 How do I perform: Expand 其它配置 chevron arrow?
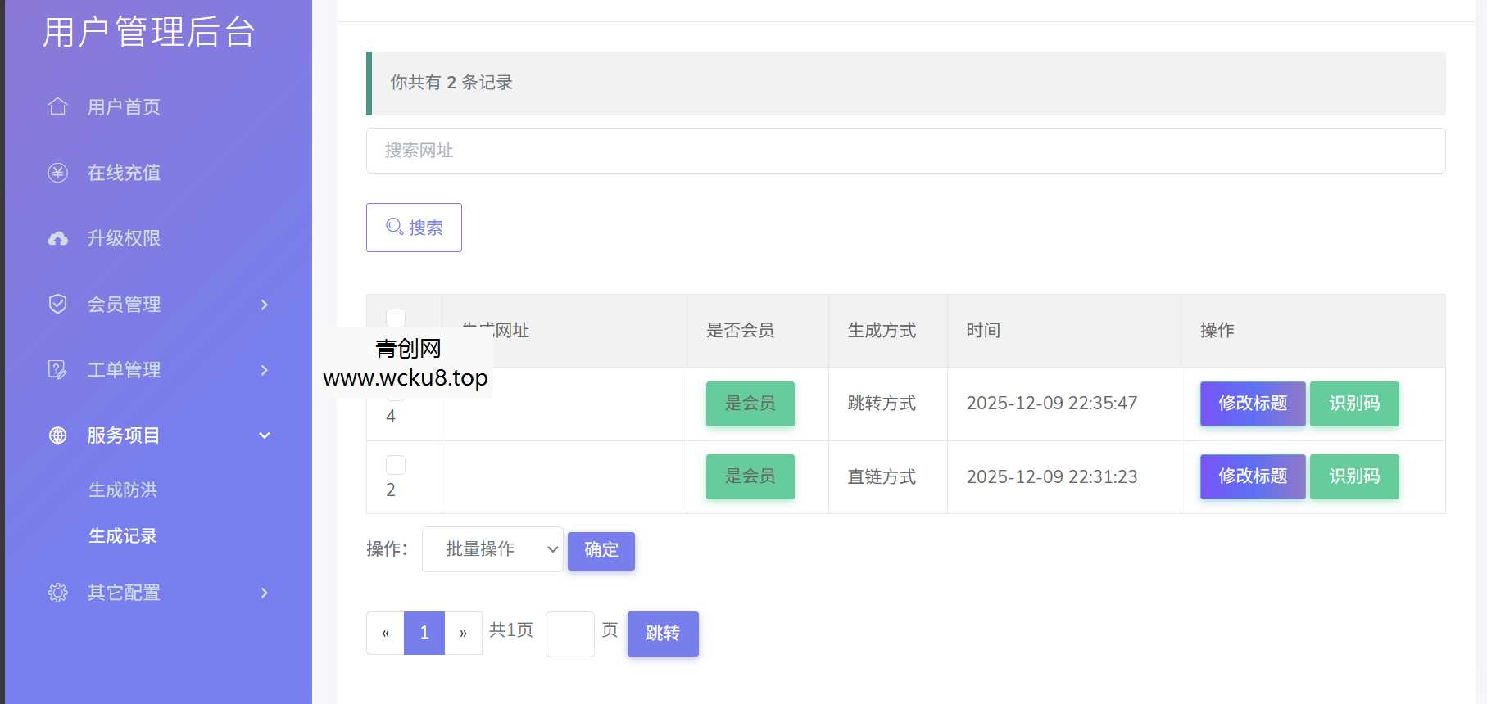coord(264,593)
